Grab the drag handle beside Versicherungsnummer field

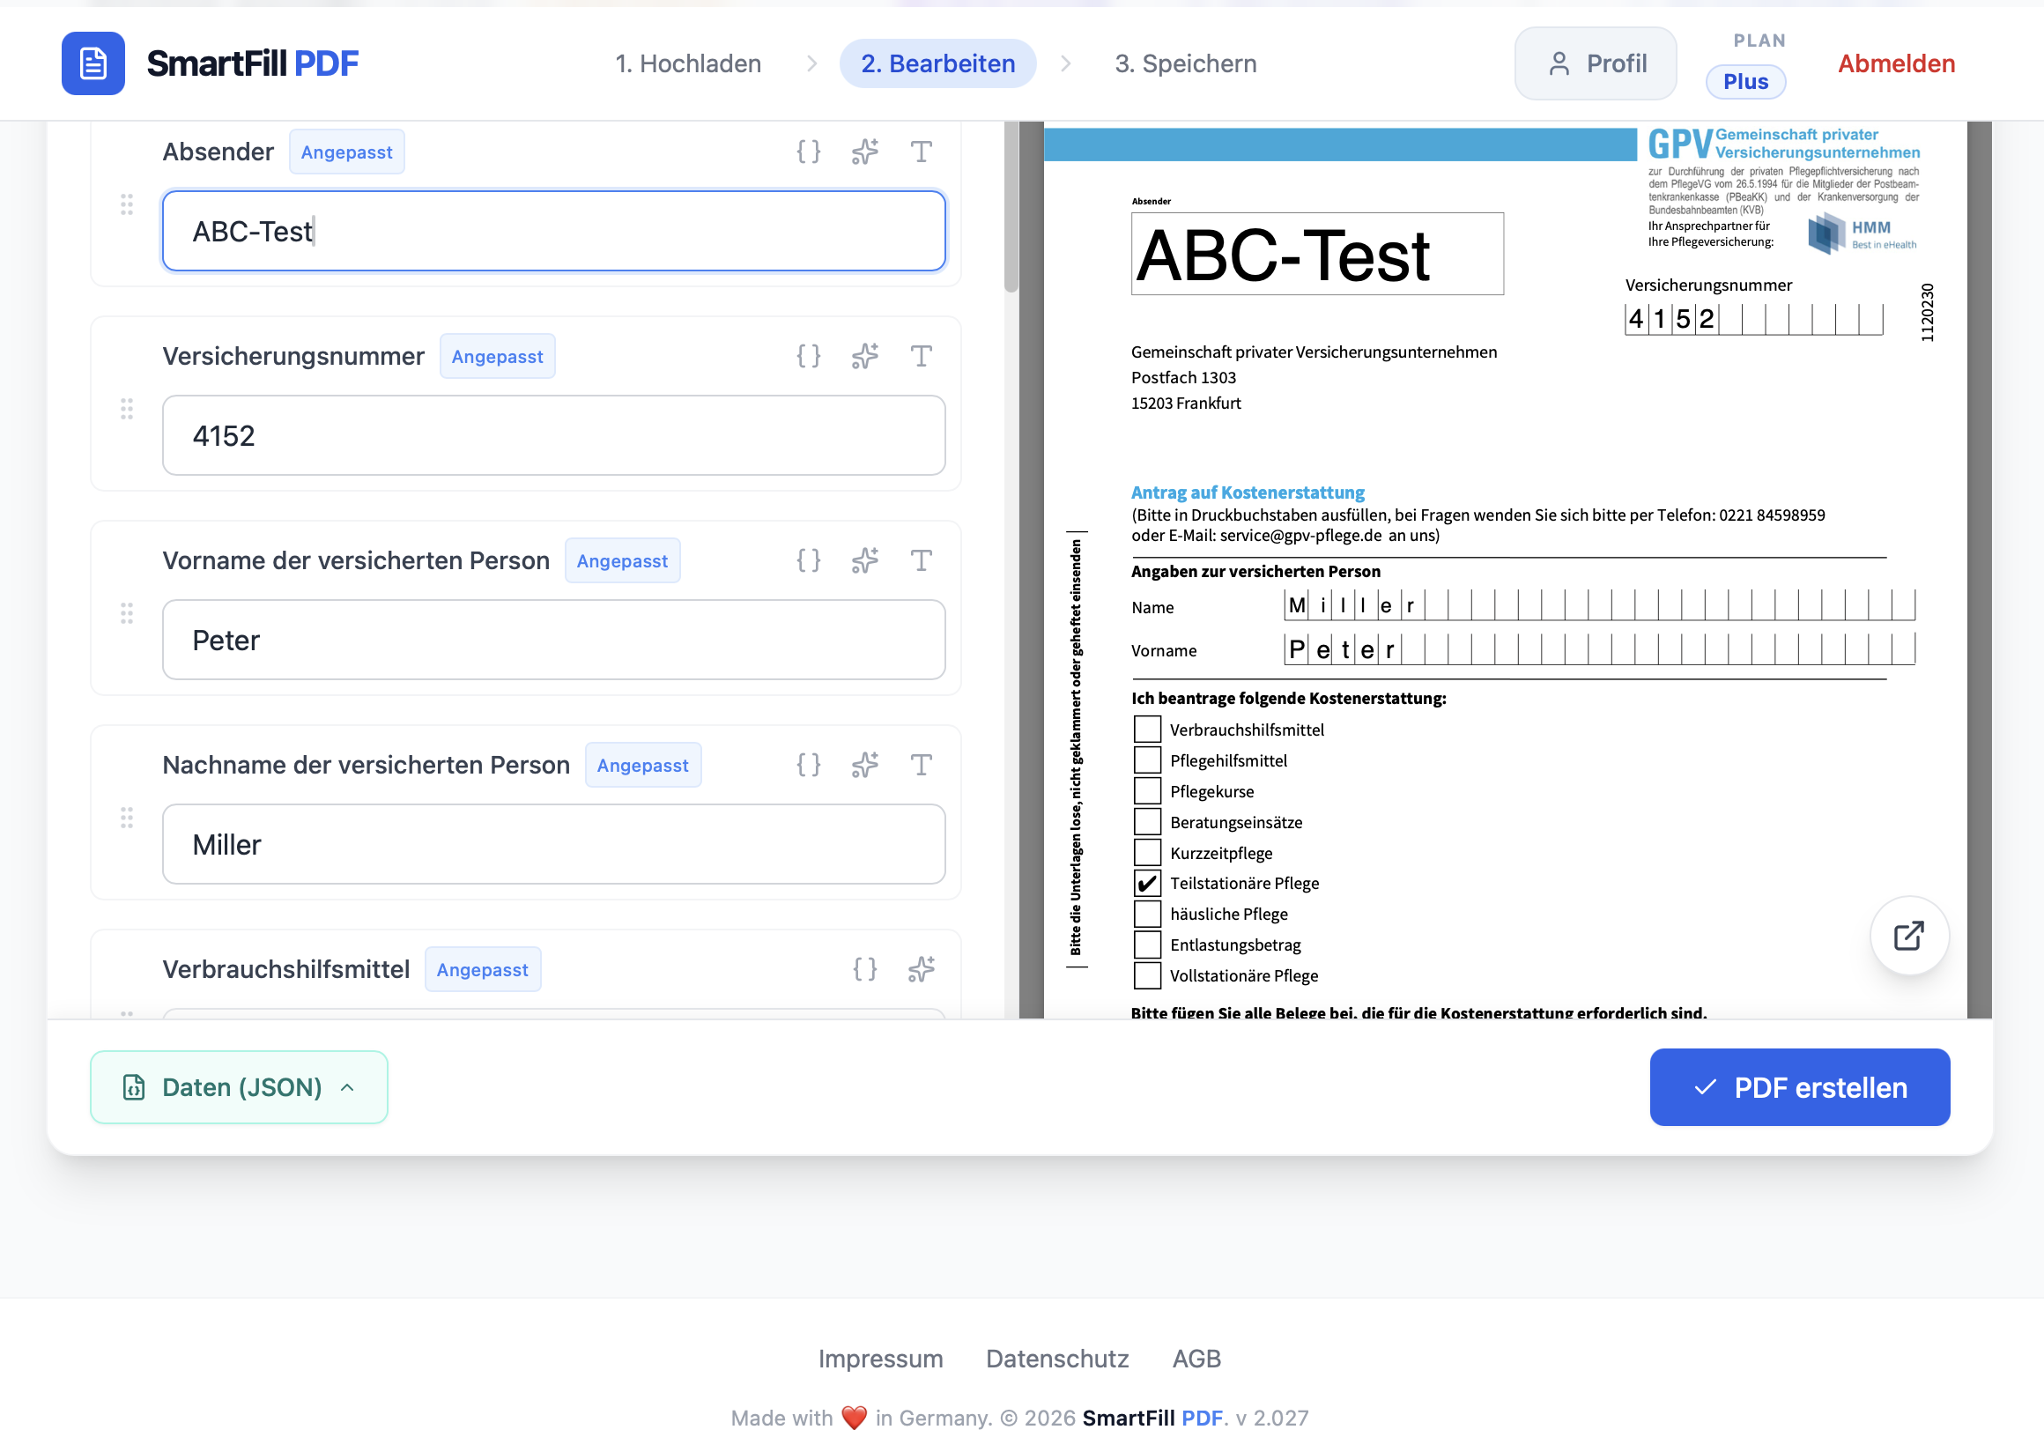[127, 410]
